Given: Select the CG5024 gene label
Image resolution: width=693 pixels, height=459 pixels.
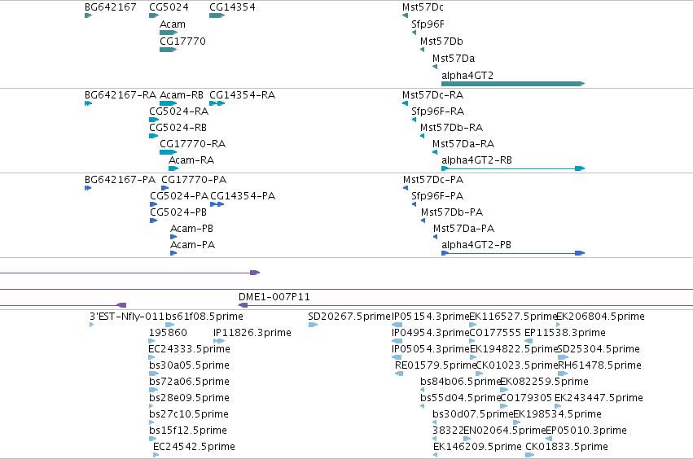Looking at the screenshot, I should click(x=169, y=7).
